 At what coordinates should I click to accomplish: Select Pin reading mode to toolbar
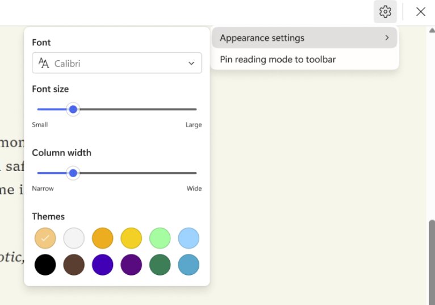pyautogui.click(x=304, y=59)
